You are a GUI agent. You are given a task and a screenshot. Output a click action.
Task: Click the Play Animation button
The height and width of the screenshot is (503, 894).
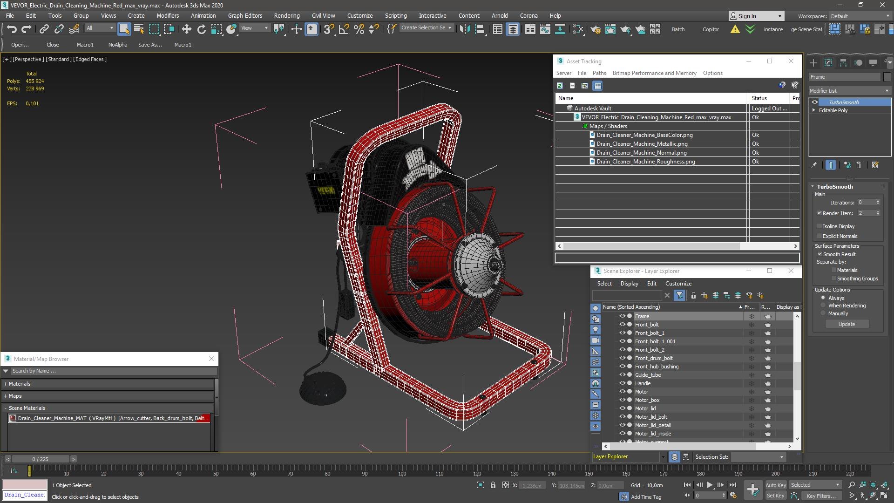pyautogui.click(x=710, y=485)
